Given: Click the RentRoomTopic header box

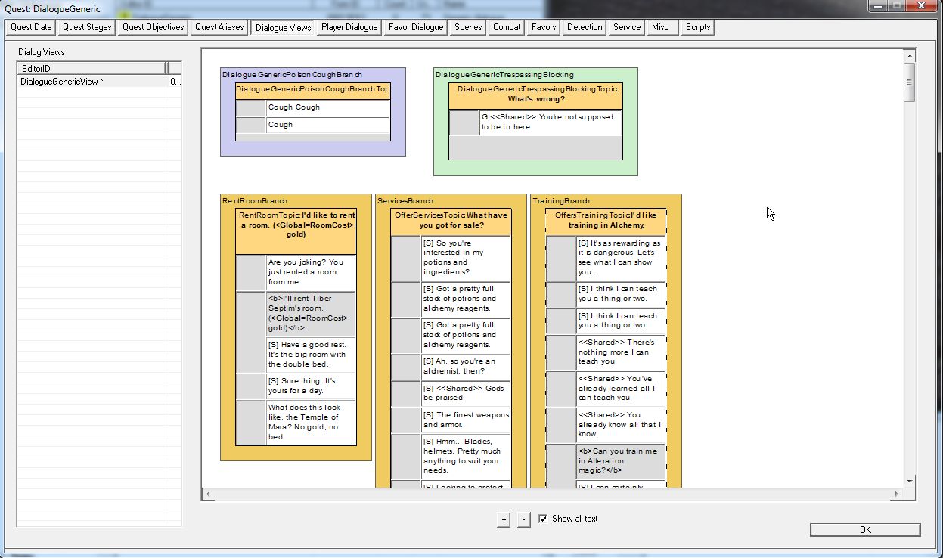Looking at the screenshot, I should pos(296,231).
